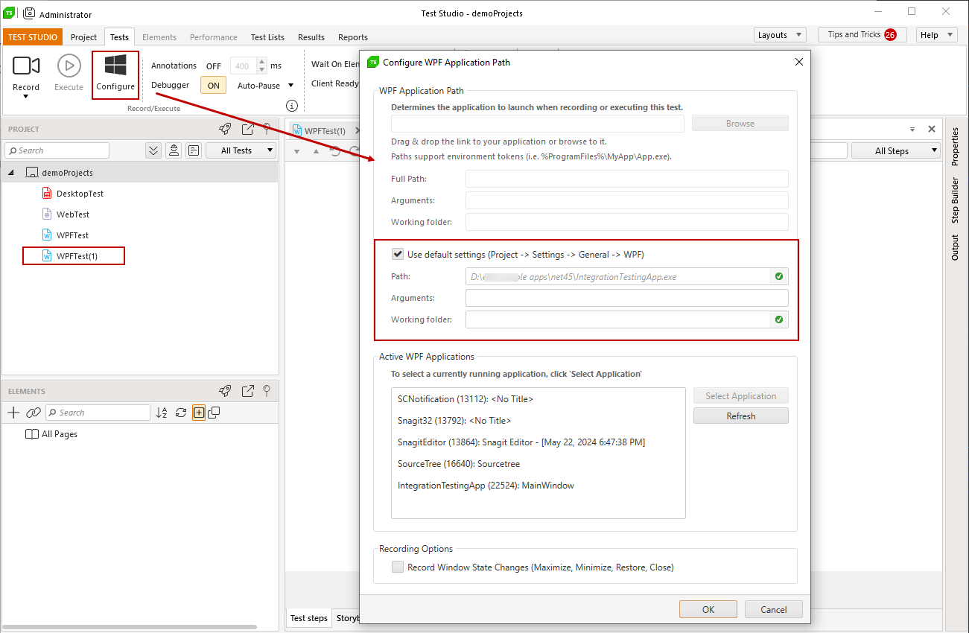Enable Record Window State Changes checkbox
969x633 pixels.
pos(398,567)
